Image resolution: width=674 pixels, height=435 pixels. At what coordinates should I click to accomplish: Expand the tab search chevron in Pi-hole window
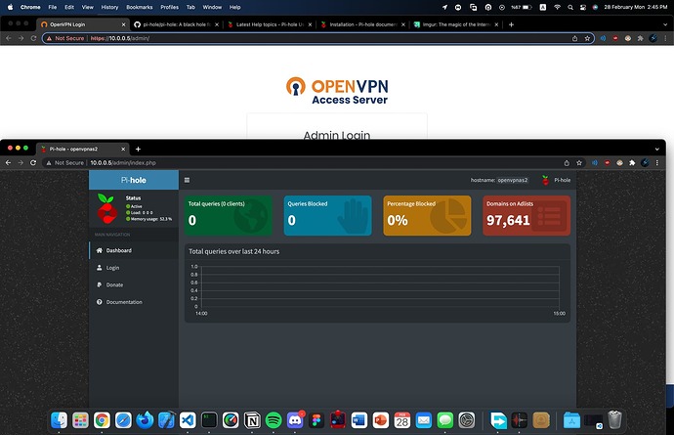(656, 150)
